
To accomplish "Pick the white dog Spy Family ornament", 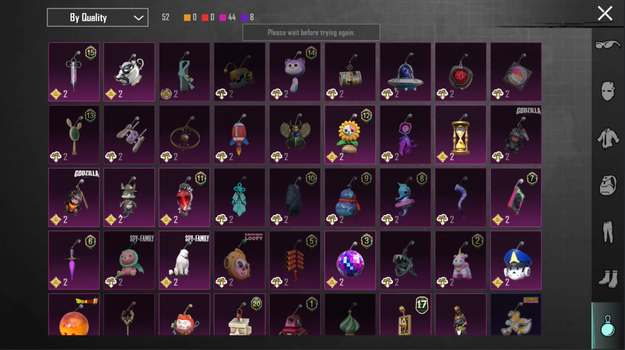I will tap(184, 260).
